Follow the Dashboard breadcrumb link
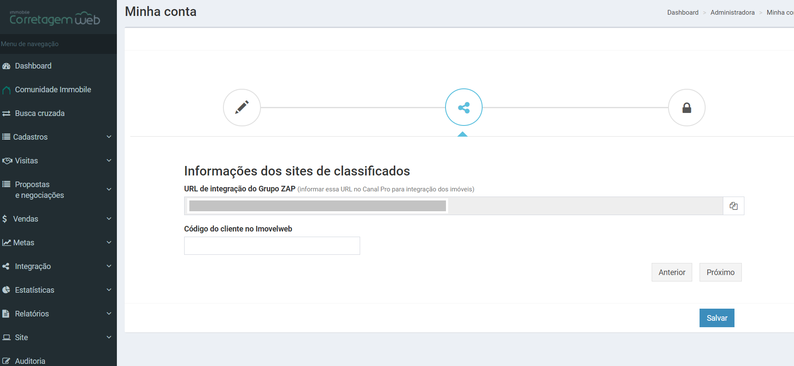The width and height of the screenshot is (794, 366). click(683, 13)
